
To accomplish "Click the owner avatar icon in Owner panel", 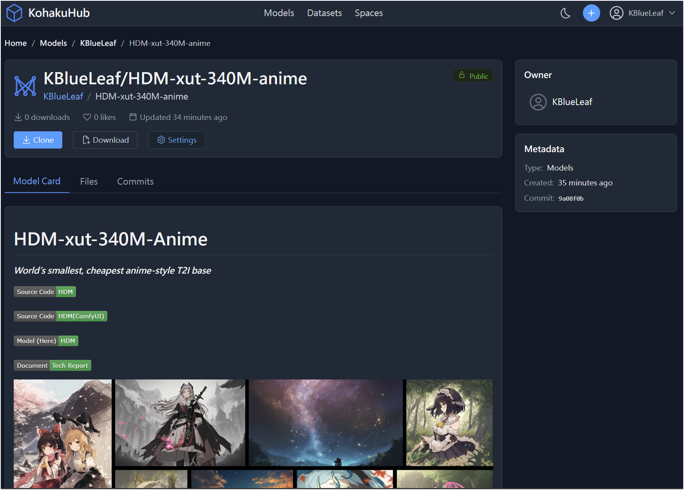I will tap(538, 102).
